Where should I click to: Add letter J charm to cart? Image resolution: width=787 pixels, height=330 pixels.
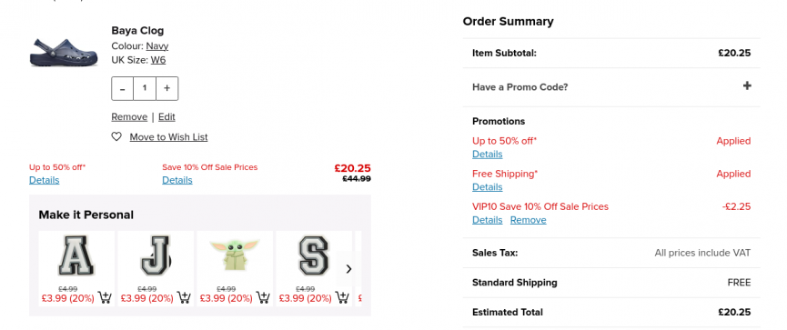click(184, 298)
